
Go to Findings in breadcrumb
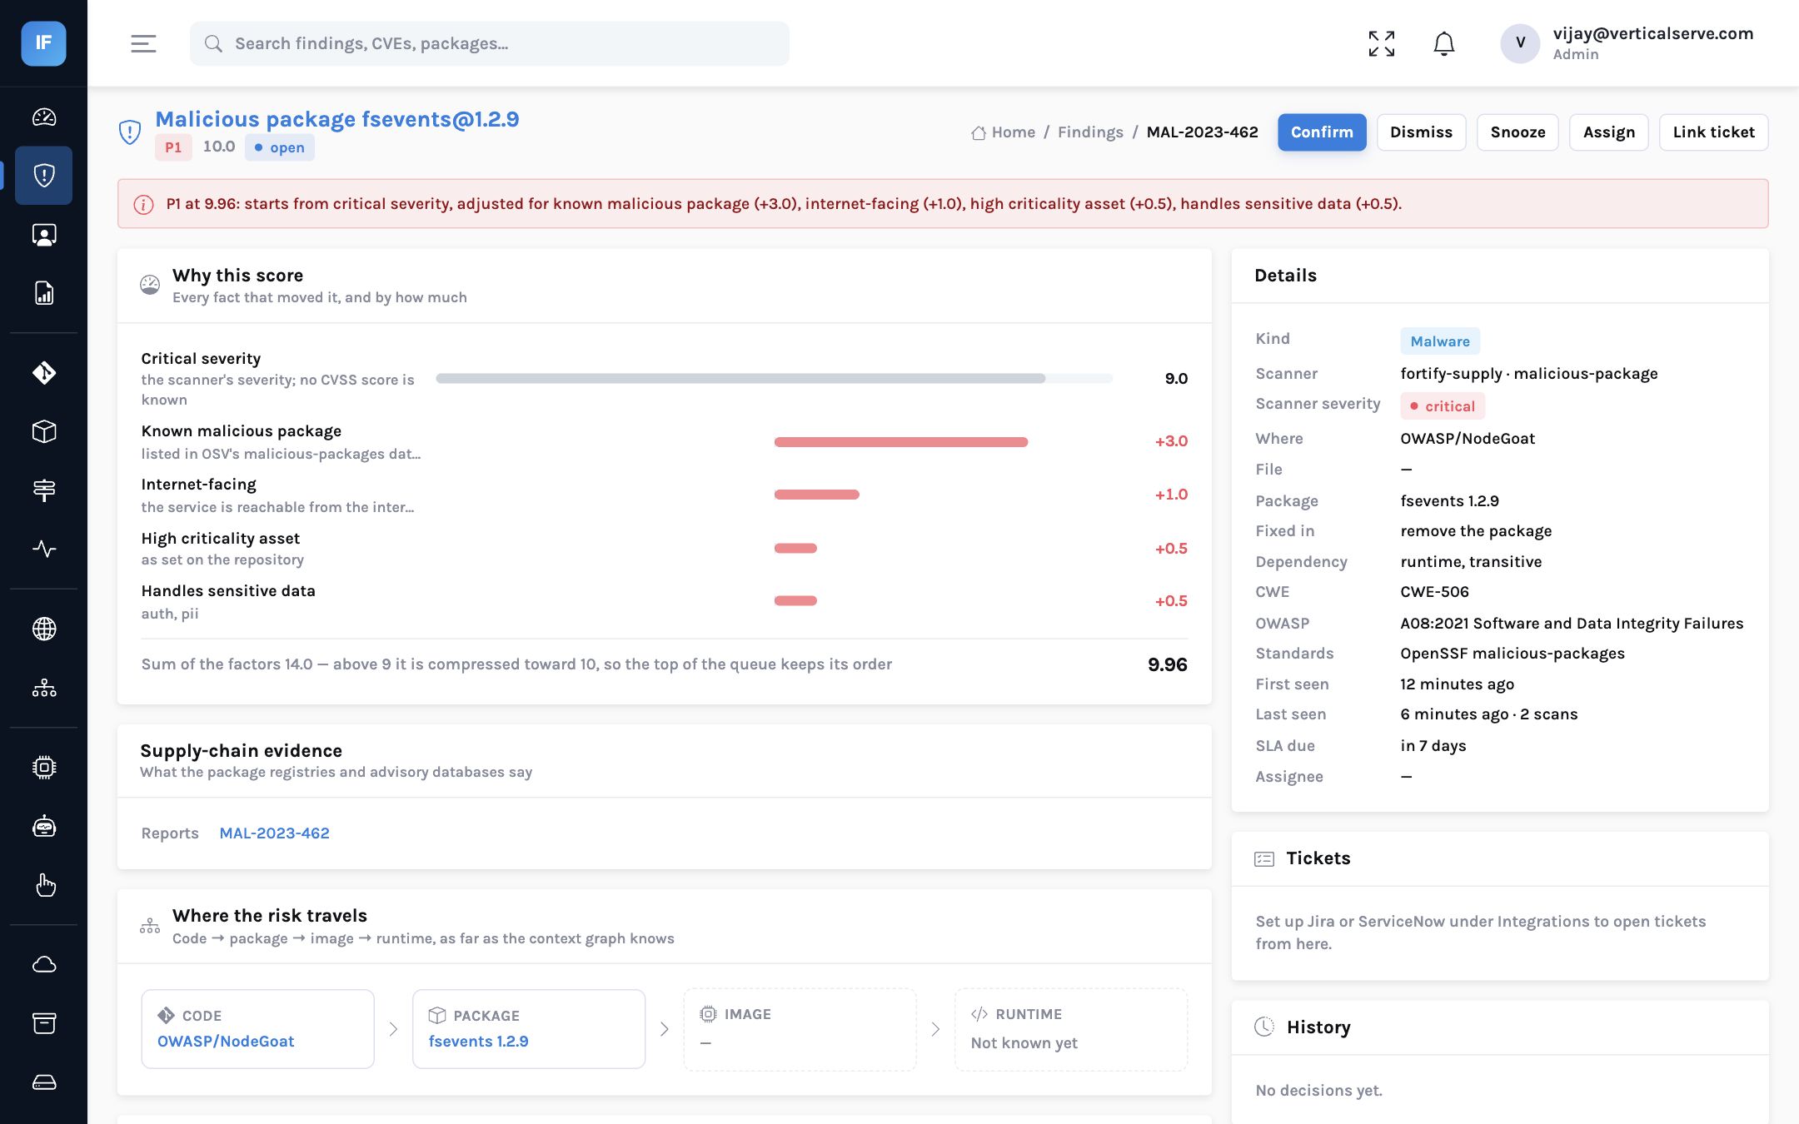(x=1090, y=132)
